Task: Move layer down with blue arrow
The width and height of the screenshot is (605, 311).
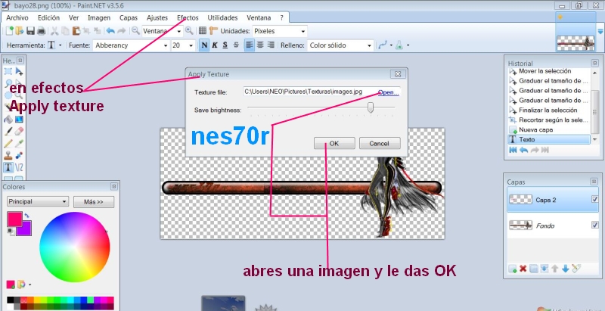Action: [x=565, y=269]
